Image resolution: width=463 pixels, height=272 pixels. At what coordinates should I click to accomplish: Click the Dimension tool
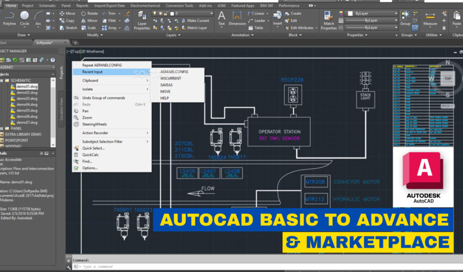tap(237, 18)
